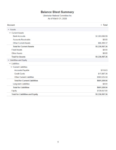Open the Bank Accounts row
This screenshot has width=116, height=150.
[x=58, y=36]
